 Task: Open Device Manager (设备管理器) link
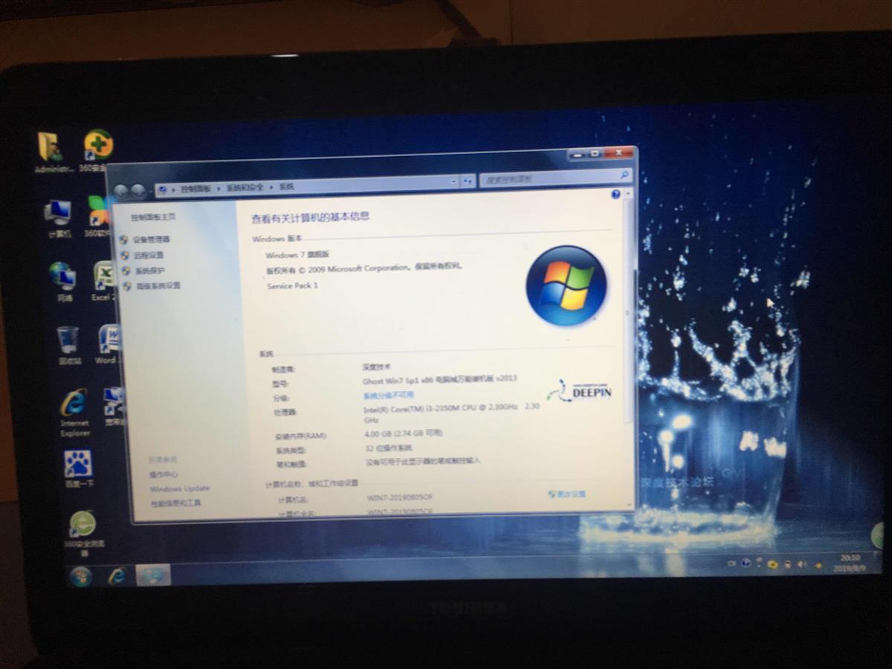tap(151, 239)
